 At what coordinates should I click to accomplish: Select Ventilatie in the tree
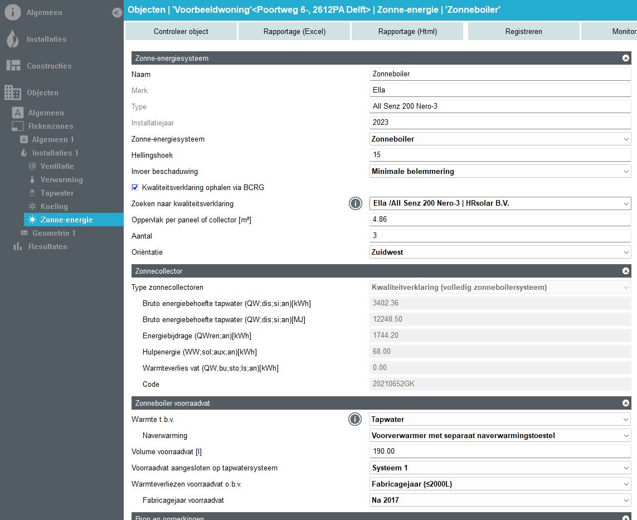coord(57,166)
